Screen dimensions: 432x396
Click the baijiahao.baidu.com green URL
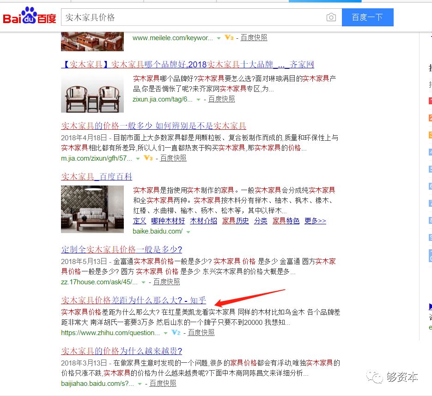(x=97, y=384)
